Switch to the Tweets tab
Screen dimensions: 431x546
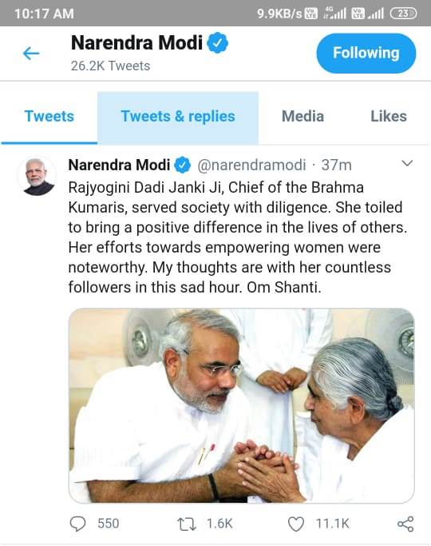(x=49, y=116)
